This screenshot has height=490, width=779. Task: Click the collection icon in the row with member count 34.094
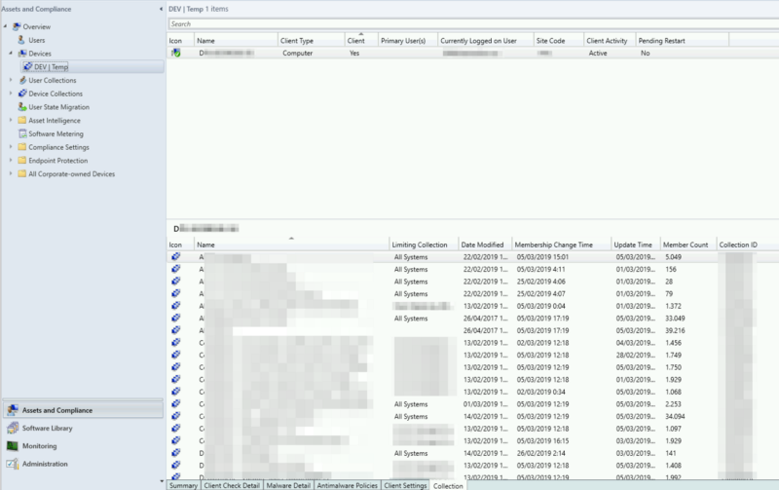[176, 416]
